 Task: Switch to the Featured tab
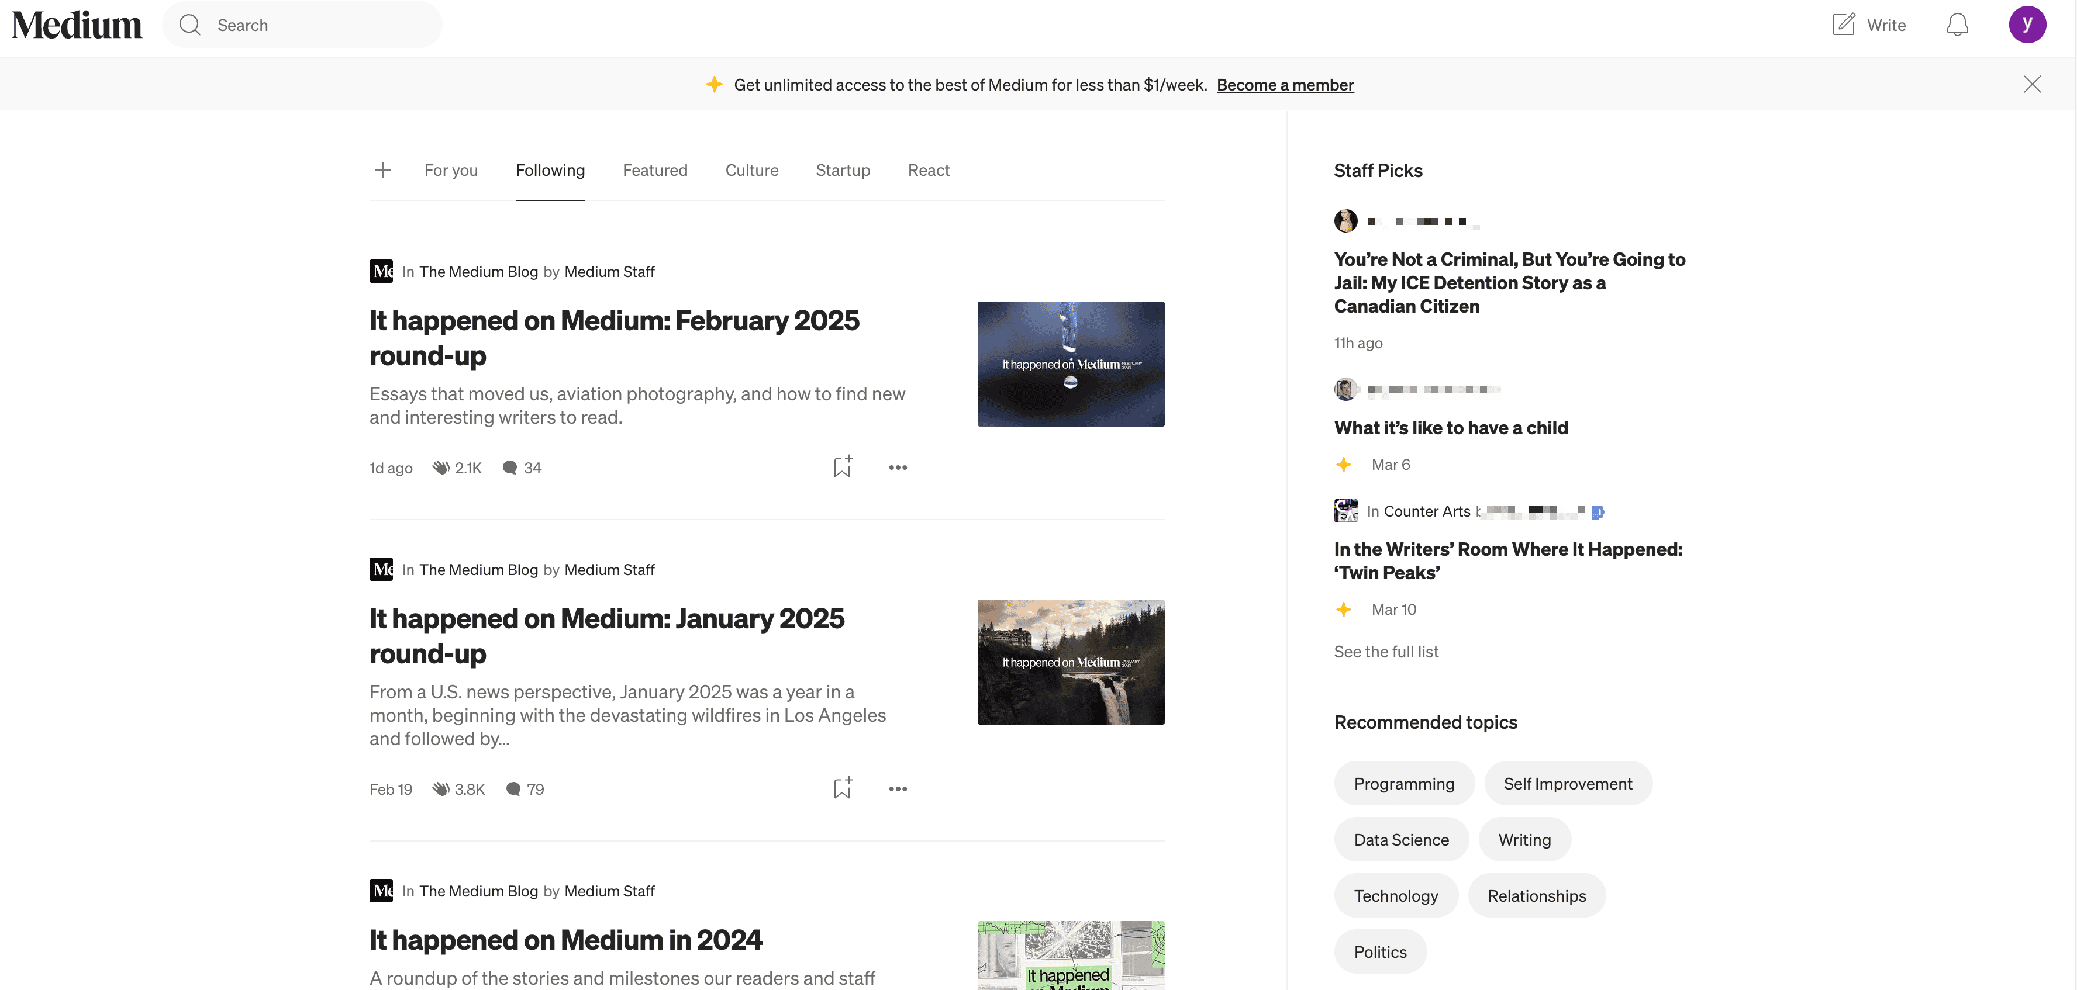click(x=655, y=170)
